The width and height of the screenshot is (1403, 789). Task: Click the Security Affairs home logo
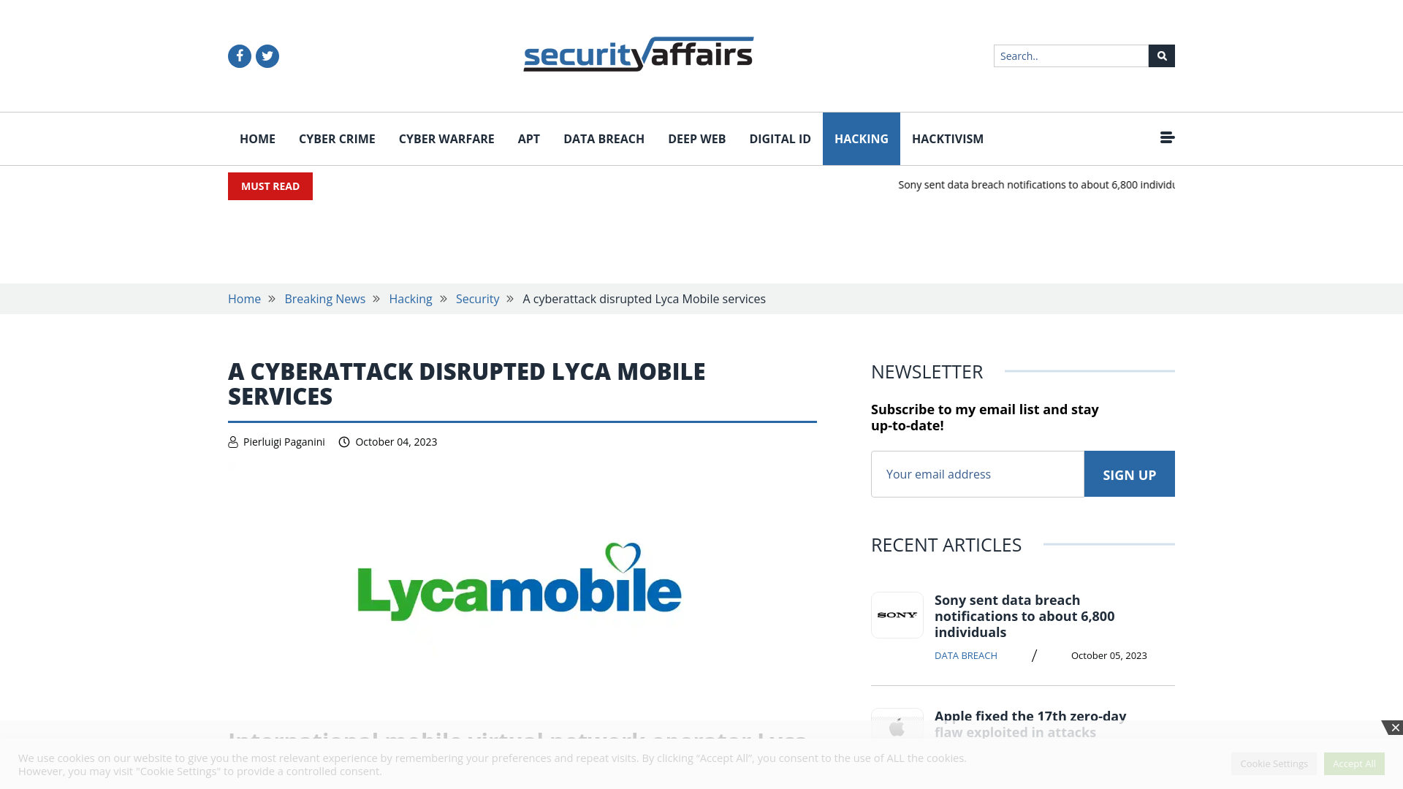coord(638,54)
